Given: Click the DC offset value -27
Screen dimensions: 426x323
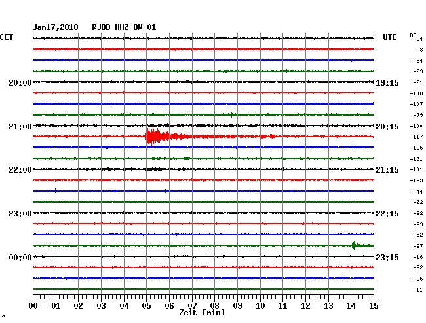Looking at the screenshot, I should [418, 246].
